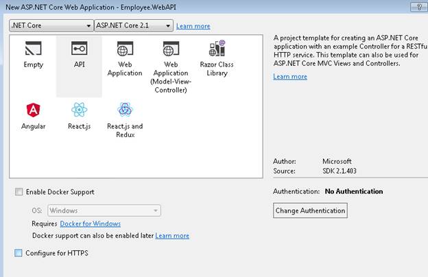Open the OS Windows dropdown
Image resolution: width=428 pixels, height=277 pixels.
pos(104,210)
